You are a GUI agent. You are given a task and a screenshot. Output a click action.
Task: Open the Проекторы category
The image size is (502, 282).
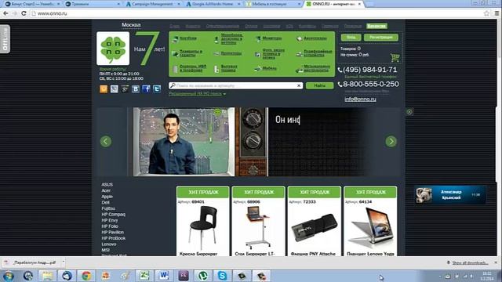point(231,53)
